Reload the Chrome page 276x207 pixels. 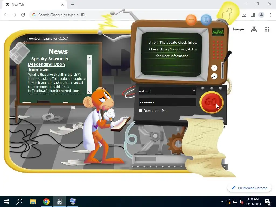tap(23, 15)
